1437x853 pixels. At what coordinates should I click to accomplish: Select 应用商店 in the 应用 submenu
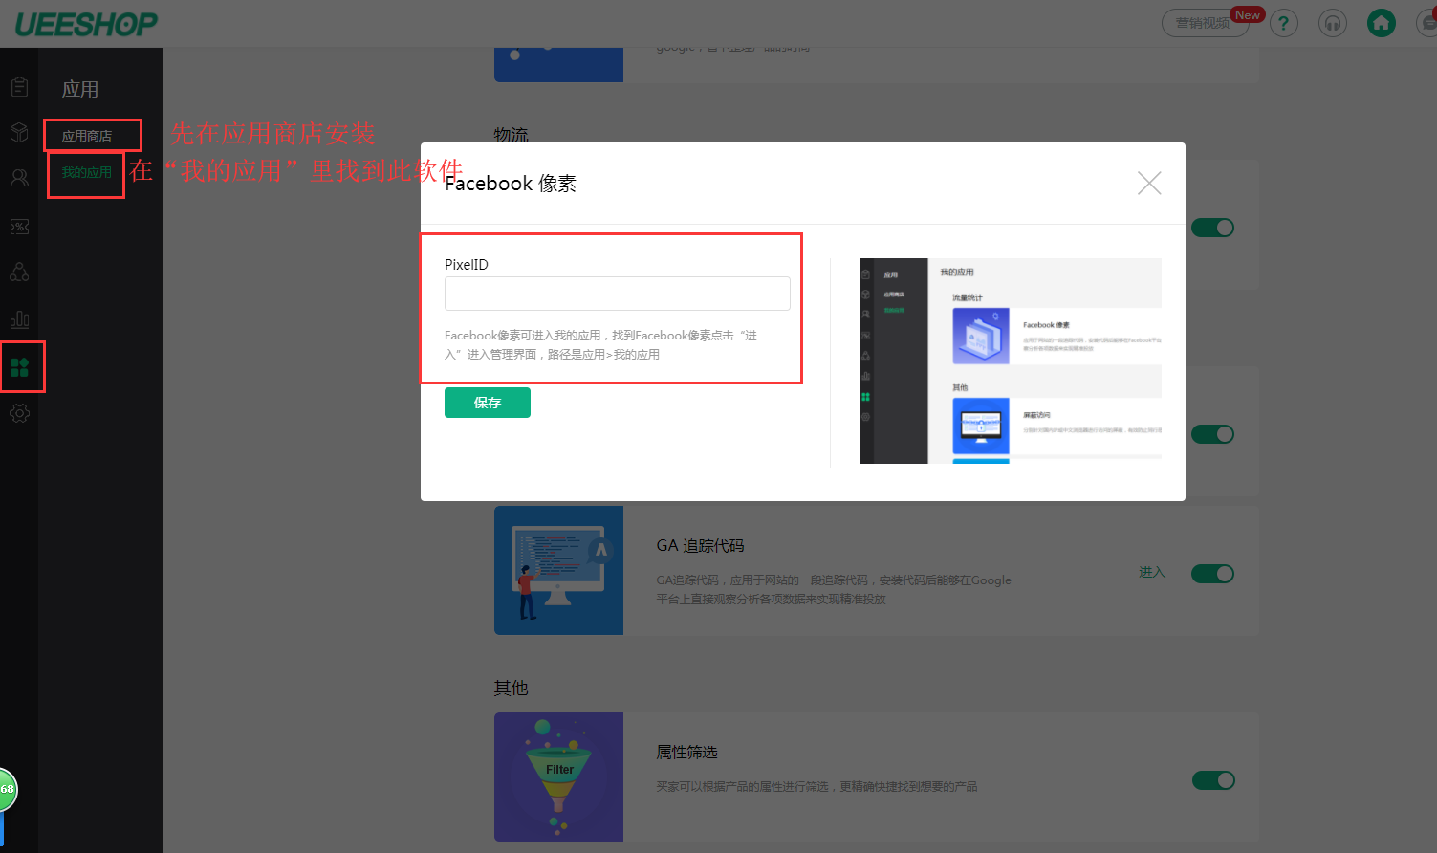(x=87, y=136)
